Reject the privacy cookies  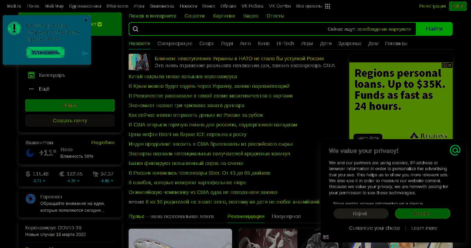pyautogui.click(x=361, y=214)
